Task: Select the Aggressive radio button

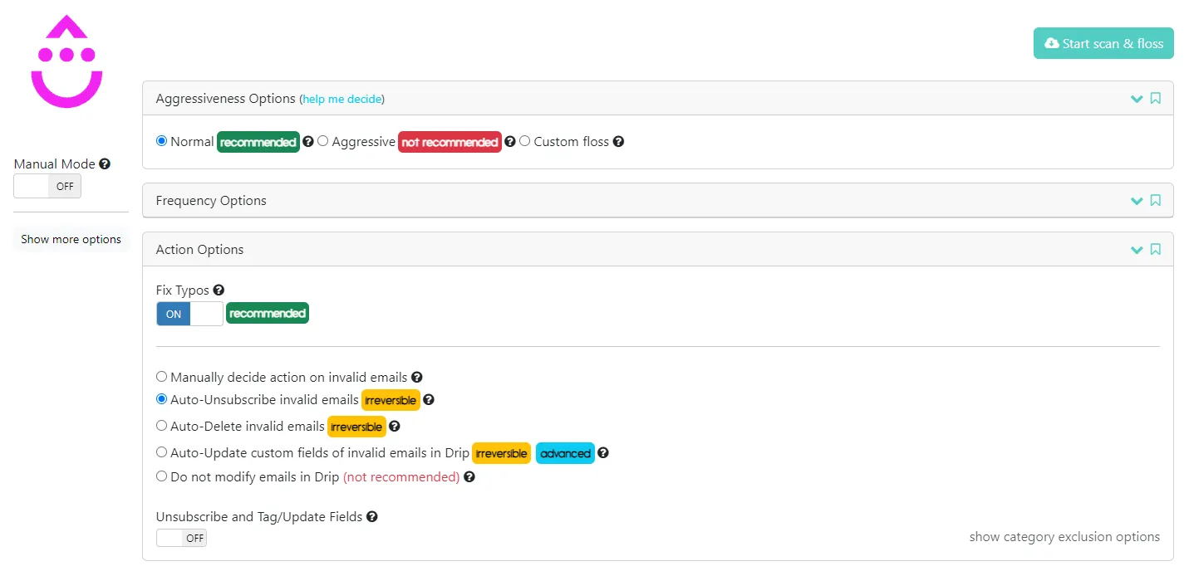Action: pos(323,141)
